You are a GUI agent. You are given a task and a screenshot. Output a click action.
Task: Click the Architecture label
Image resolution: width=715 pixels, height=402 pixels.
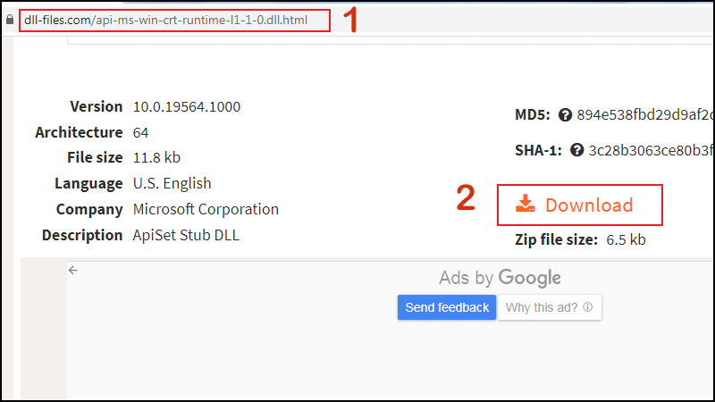pos(79,132)
